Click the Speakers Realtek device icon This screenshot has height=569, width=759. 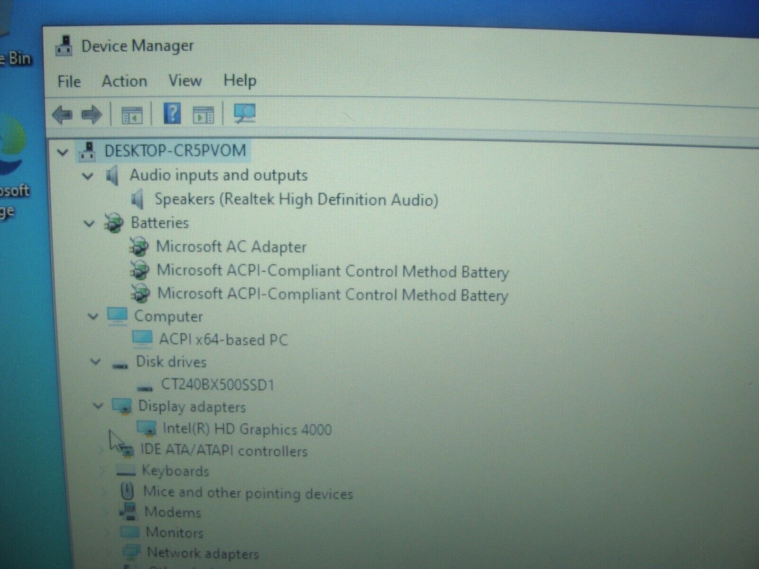tap(137, 200)
